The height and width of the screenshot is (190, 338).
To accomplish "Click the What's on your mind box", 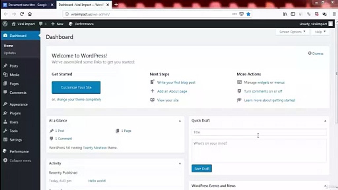I will (259, 151).
